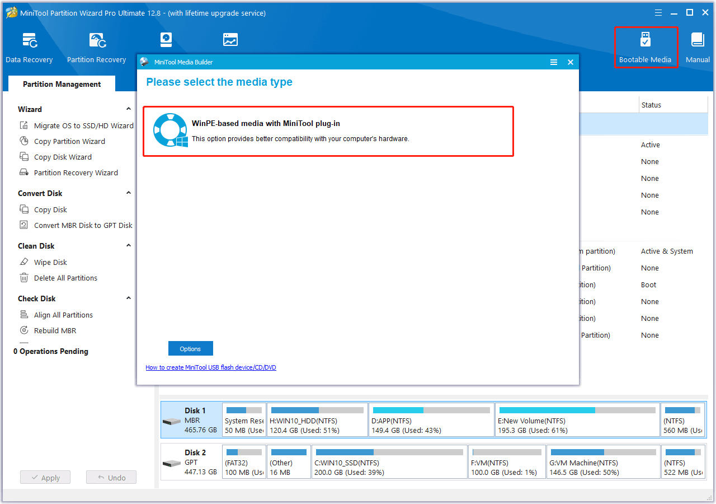This screenshot has width=716, height=504.
Task: Select the WinPE-based media lifebuoy icon
Action: [171, 130]
